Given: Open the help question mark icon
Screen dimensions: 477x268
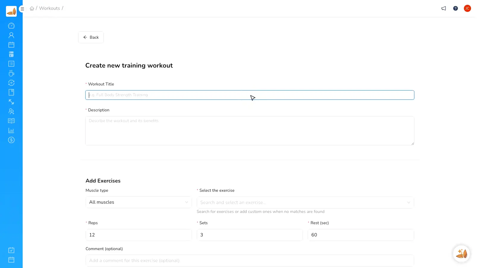Looking at the screenshot, I should click(x=456, y=8).
